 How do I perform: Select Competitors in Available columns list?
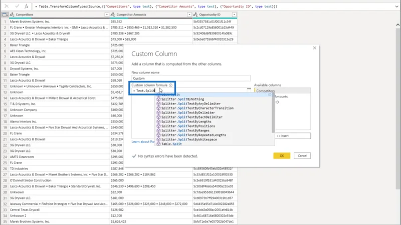pyautogui.click(x=282, y=91)
